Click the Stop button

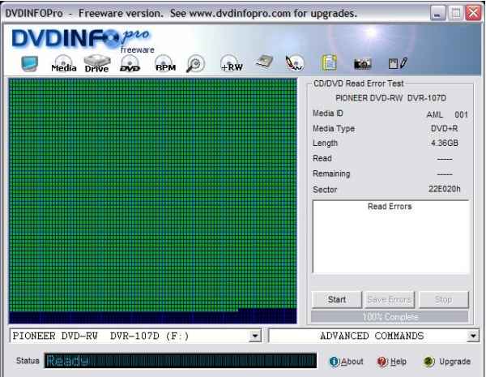[x=444, y=299]
